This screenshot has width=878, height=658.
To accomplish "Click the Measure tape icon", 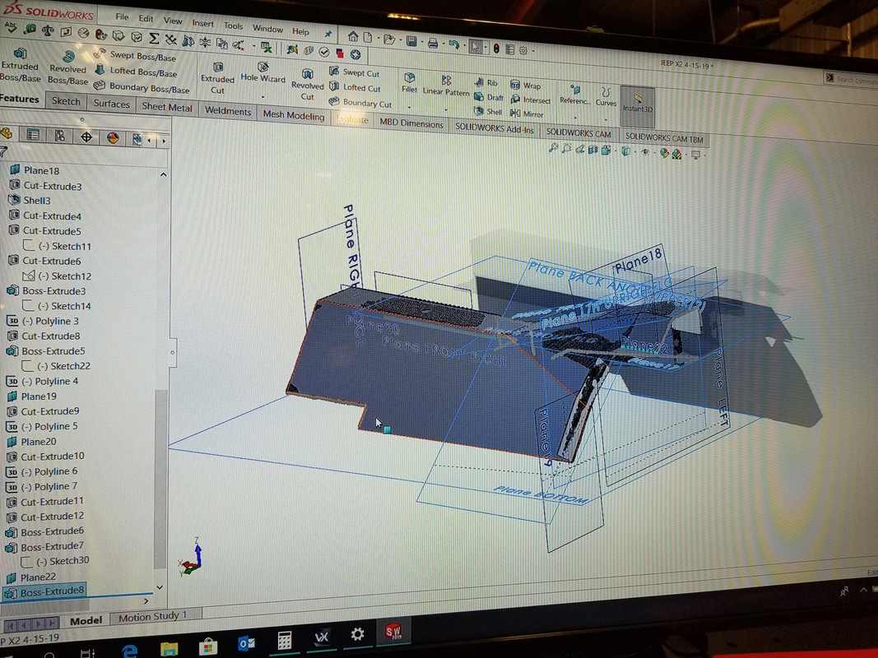I will click(29, 28).
